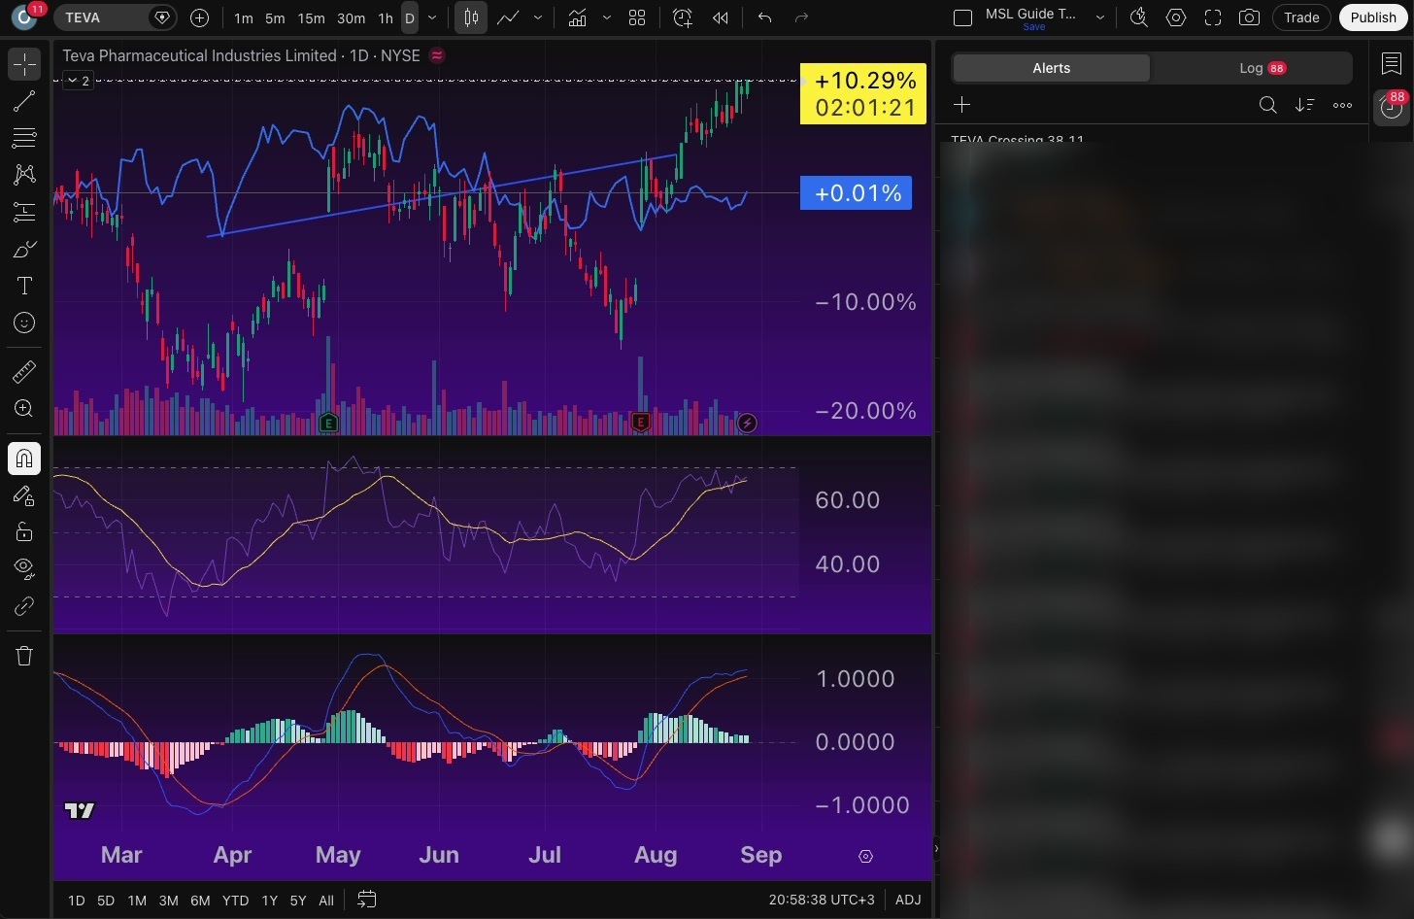This screenshot has height=919, width=1414.
Task: Select the 1h timeframe
Action: [x=386, y=17]
